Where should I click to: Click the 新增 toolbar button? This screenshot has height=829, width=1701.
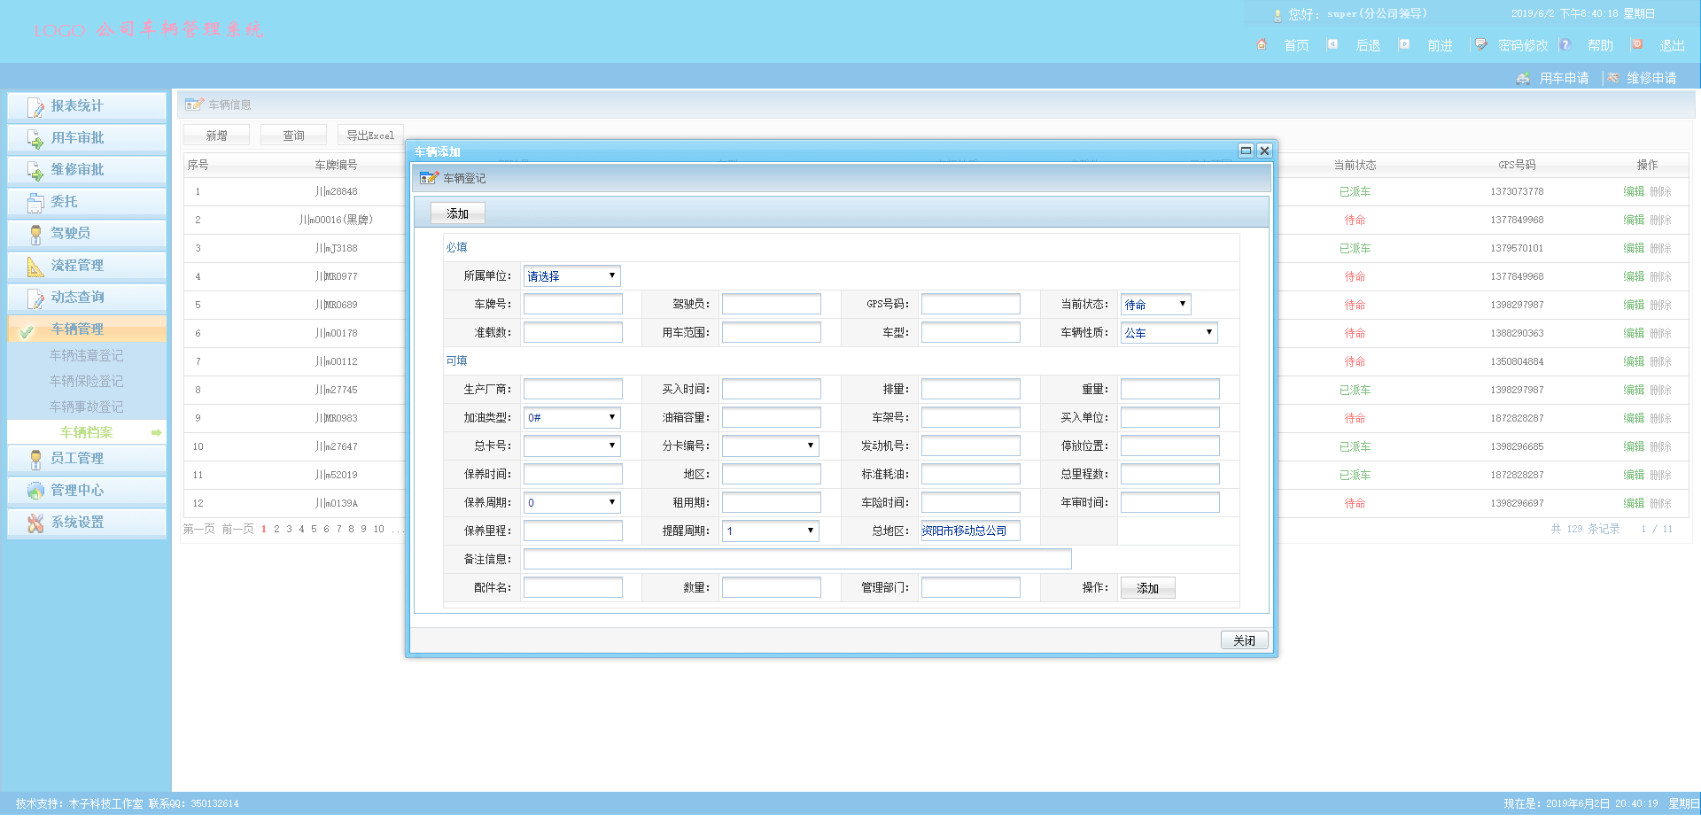point(216,136)
